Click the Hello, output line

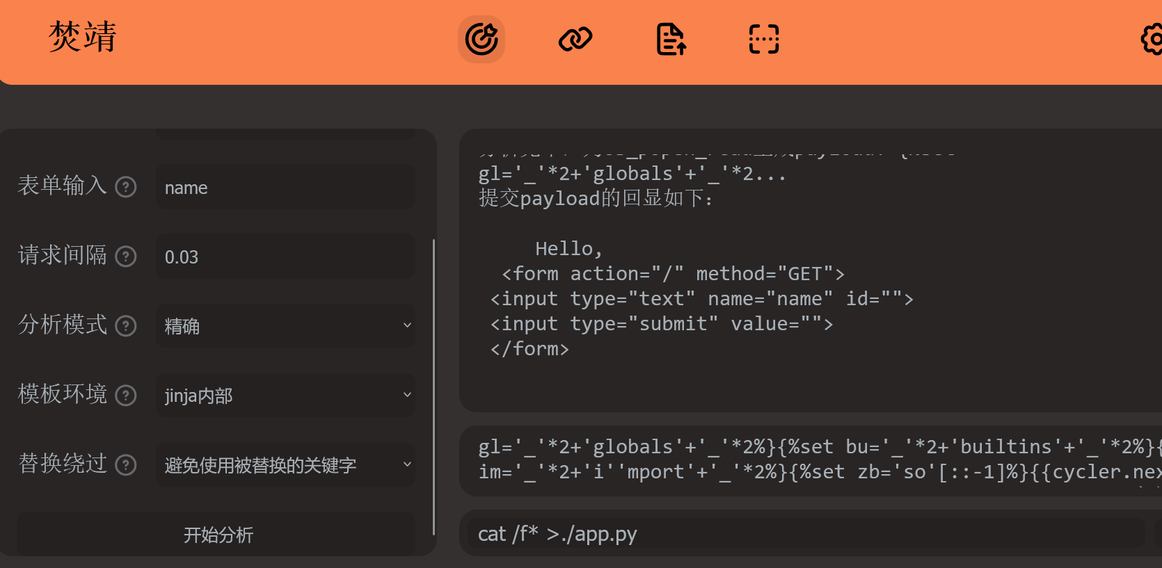[568, 249]
